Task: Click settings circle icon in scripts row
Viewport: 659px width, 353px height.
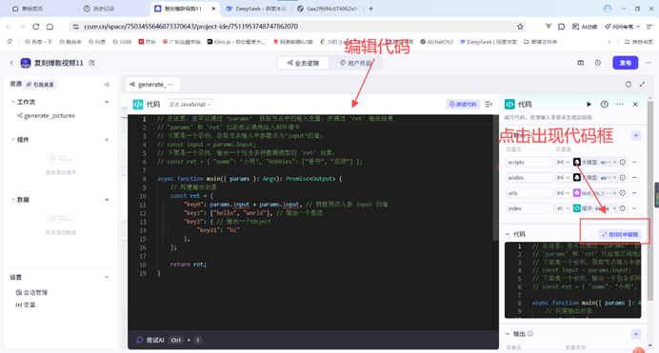Action: 623,162
